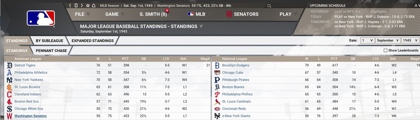
Task: Bookmark this page with the star icon
Action: tap(88, 6)
